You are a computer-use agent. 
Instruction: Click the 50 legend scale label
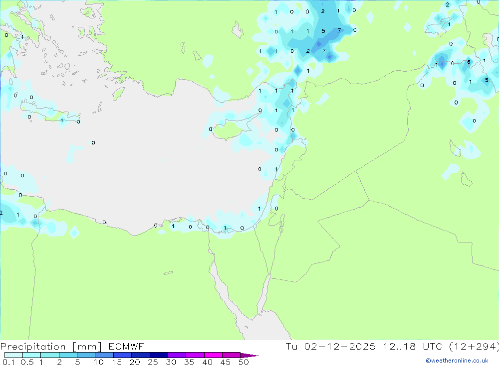244,362
